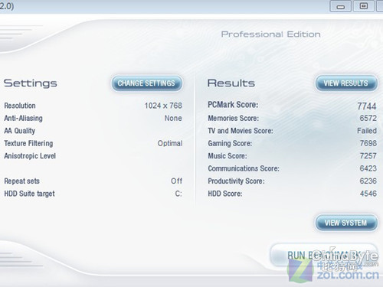The image size is (383, 287).
Task: Click the TV and Movies Score Failed result
Action: pyautogui.click(x=367, y=131)
